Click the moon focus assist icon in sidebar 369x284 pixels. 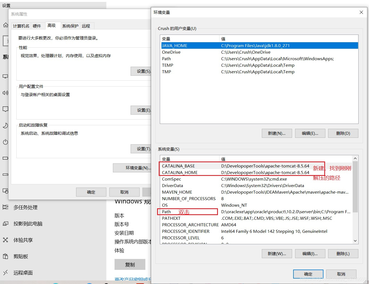[x=5, y=126]
